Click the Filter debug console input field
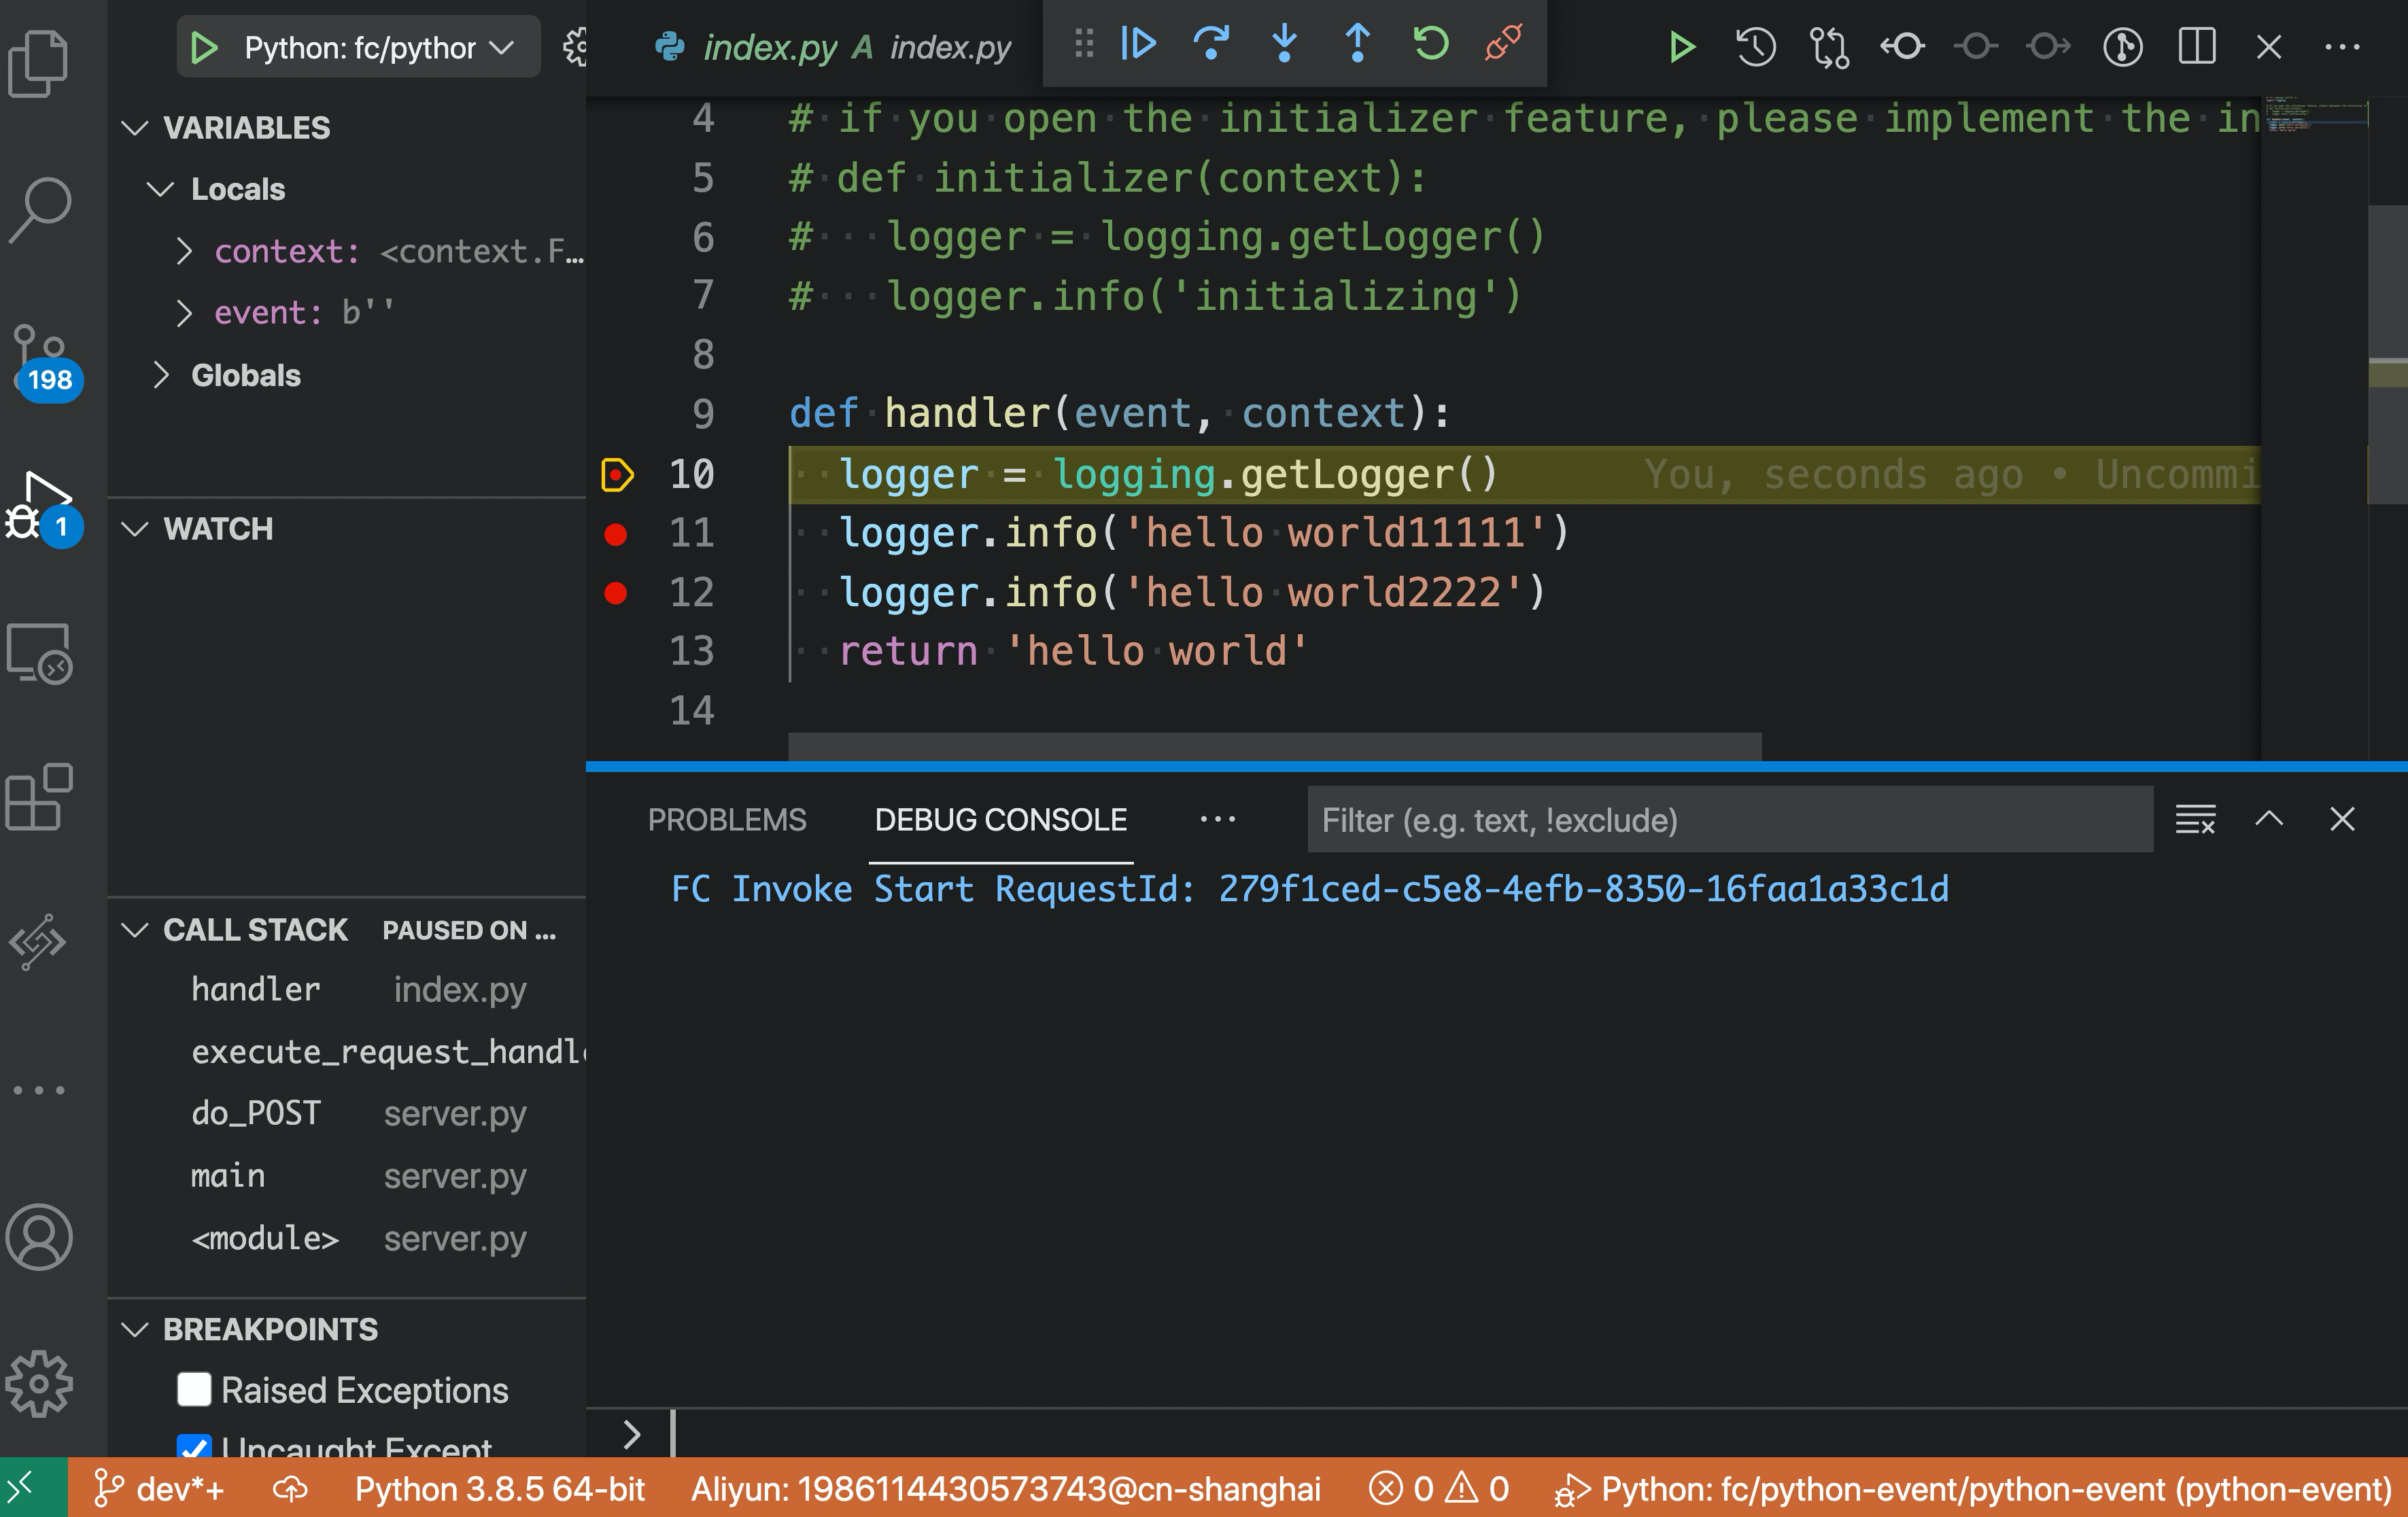Image resolution: width=2408 pixels, height=1517 pixels. pos(1728,820)
